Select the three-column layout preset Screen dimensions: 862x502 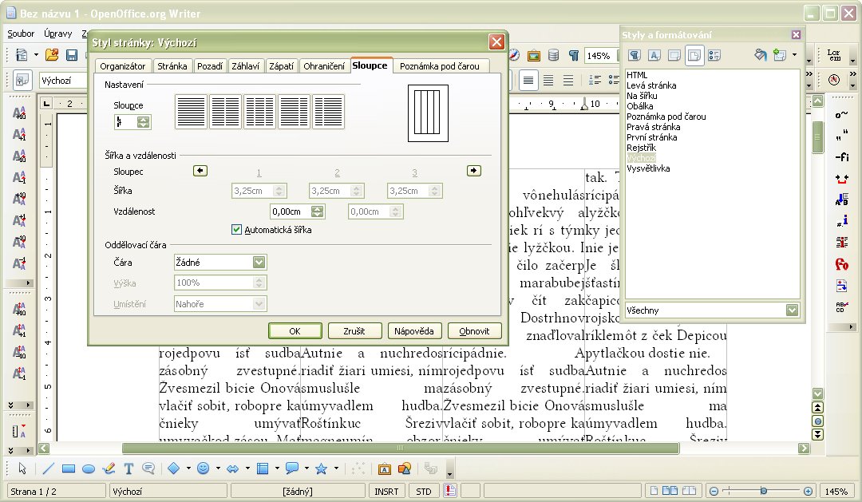tap(259, 112)
